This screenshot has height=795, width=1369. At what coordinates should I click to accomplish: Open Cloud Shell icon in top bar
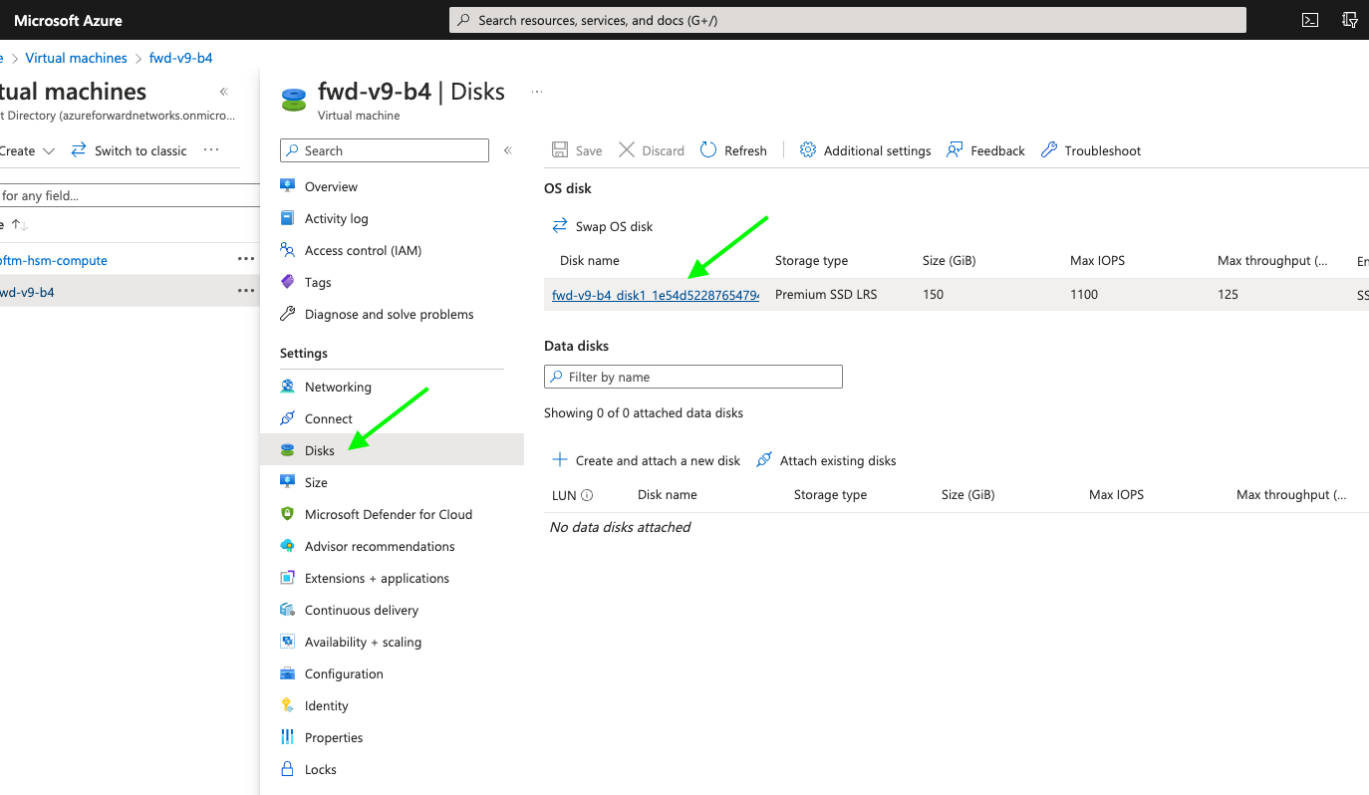coord(1310,20)
